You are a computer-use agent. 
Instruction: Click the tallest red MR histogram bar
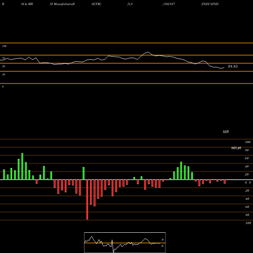click(x=87, y=199)
